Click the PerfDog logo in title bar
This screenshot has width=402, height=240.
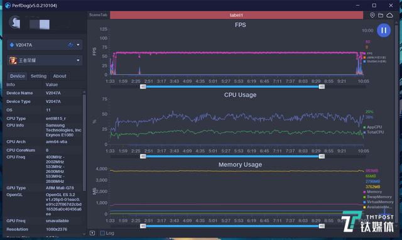pyautogui.click(x=8, y=6)
